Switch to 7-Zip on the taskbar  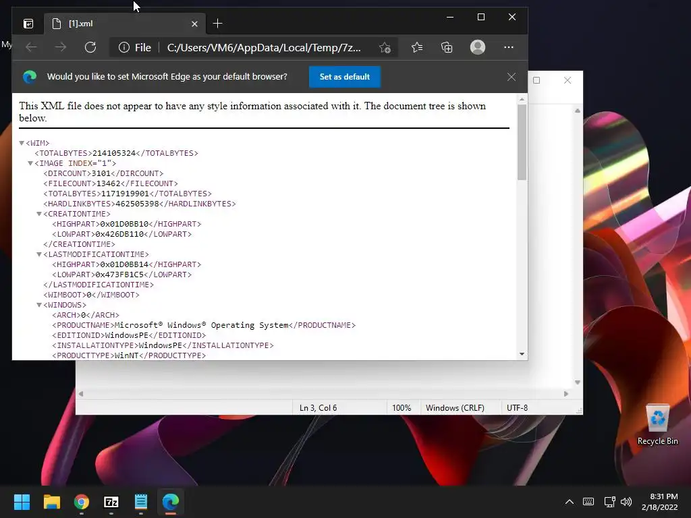click(x=111, y=502)
